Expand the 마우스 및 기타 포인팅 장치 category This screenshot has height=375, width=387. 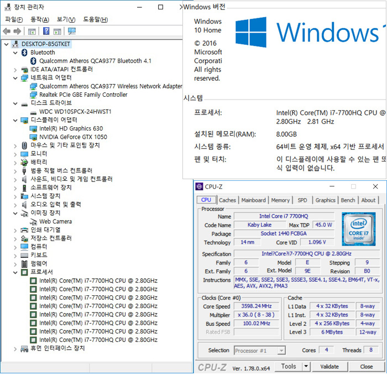point(15,146)
